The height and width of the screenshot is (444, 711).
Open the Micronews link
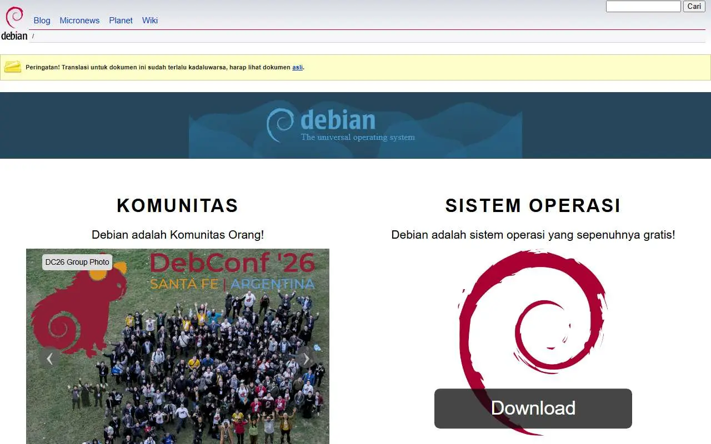[79, 21]
